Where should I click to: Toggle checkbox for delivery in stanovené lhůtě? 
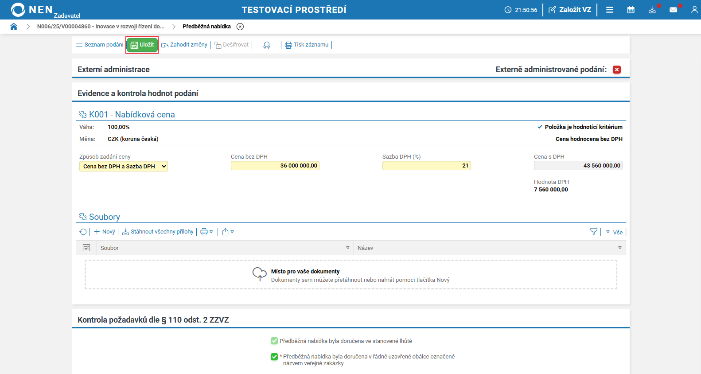[274, 341]
